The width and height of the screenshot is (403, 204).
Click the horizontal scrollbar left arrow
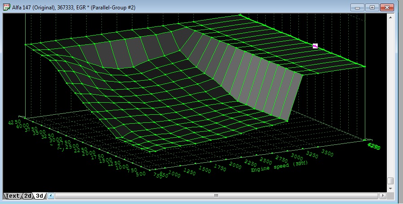pyautogui.click(x=51, y=196)
